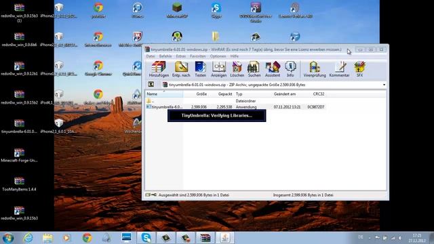
Task: Switch to Skype in the taskbar
Action: (x=146, y=238)
